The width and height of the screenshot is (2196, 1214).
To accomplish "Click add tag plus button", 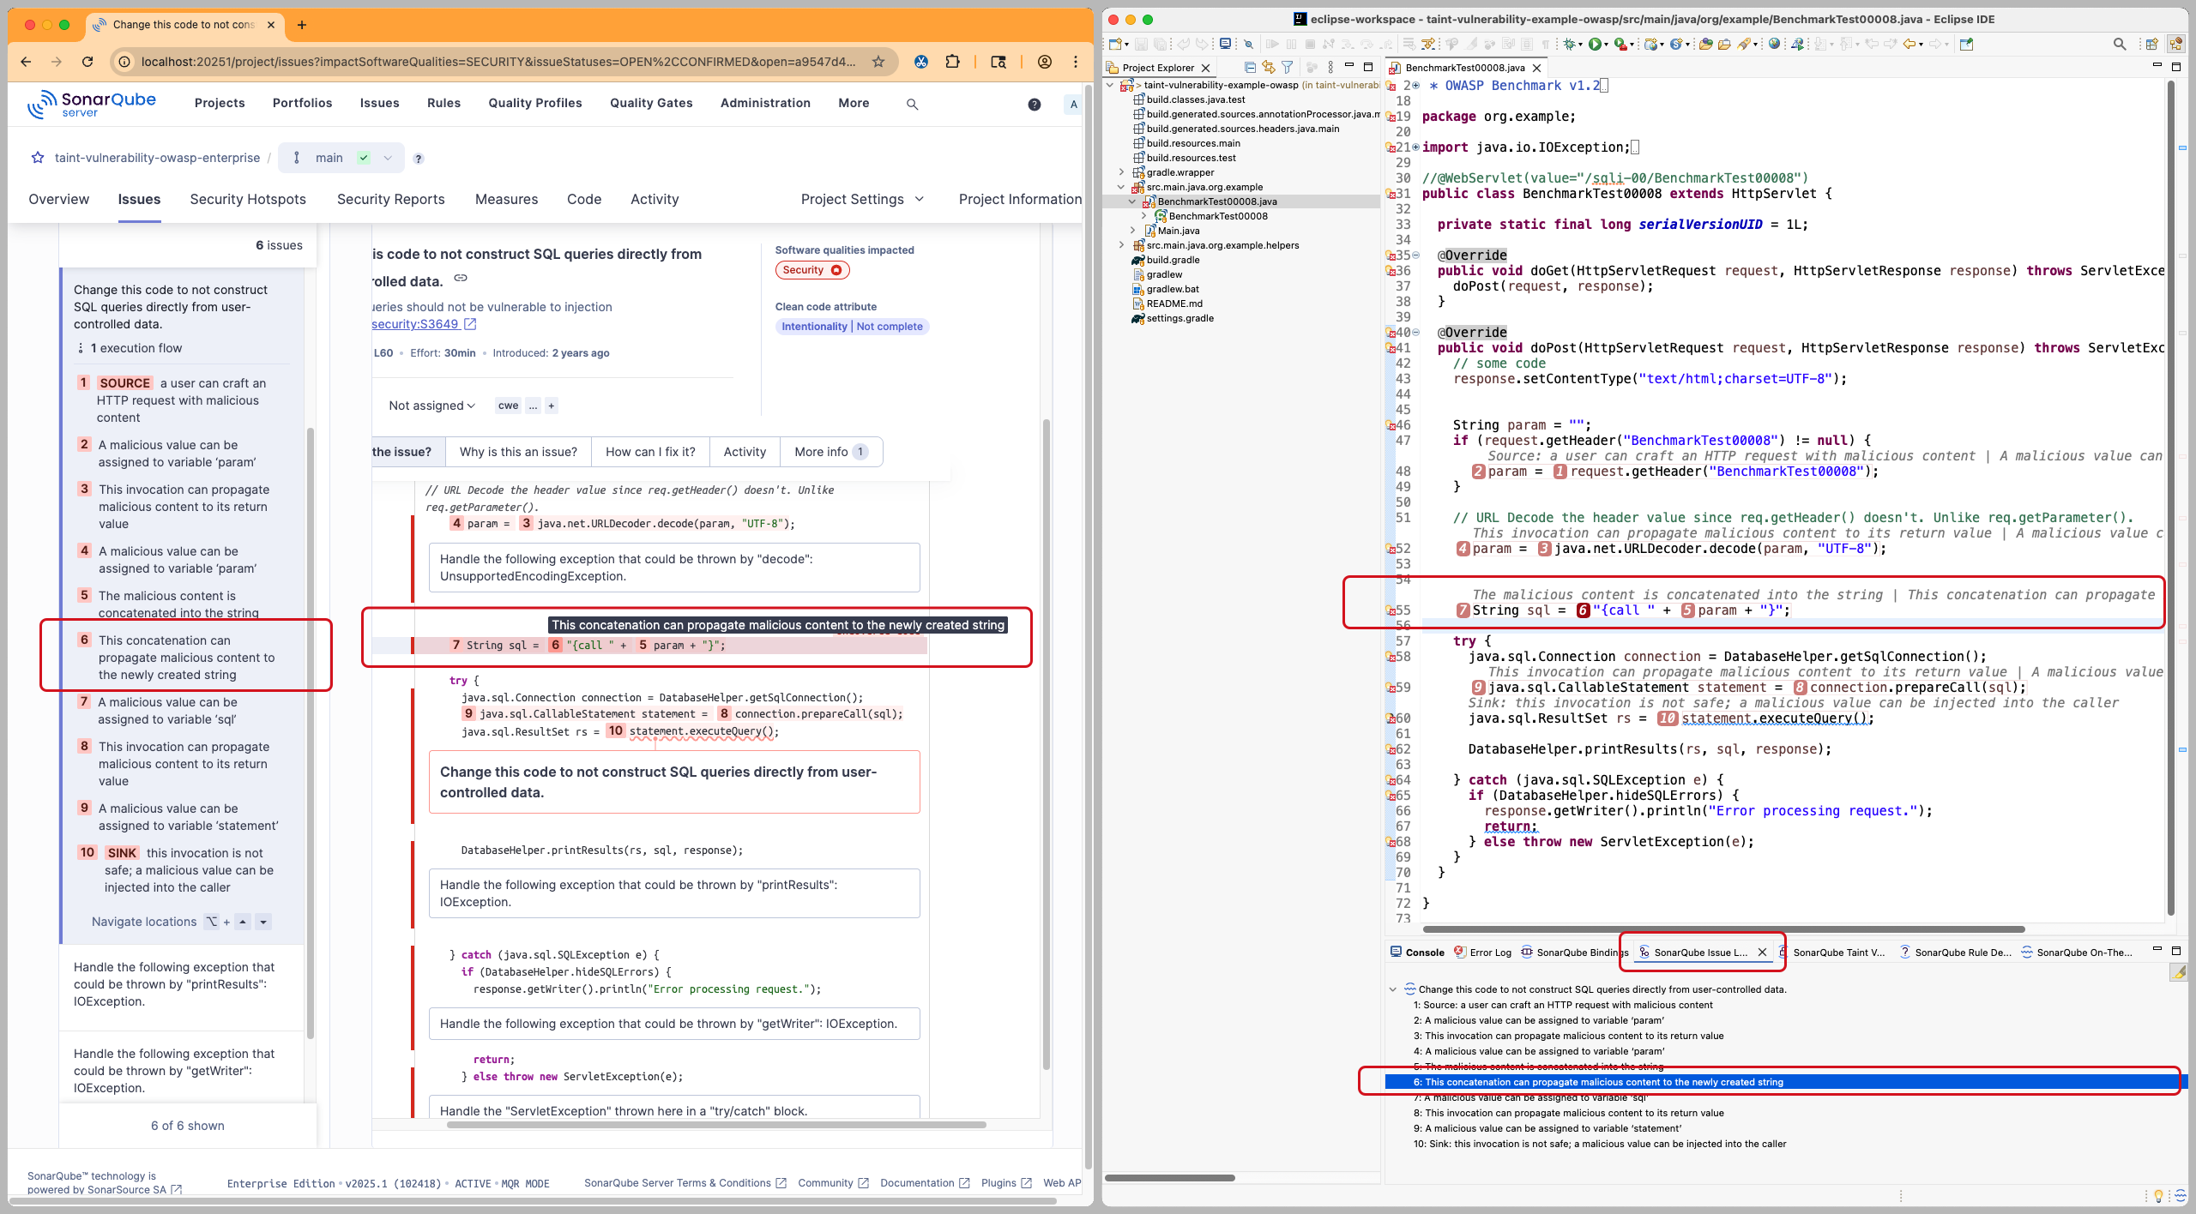I will (552, 406).
